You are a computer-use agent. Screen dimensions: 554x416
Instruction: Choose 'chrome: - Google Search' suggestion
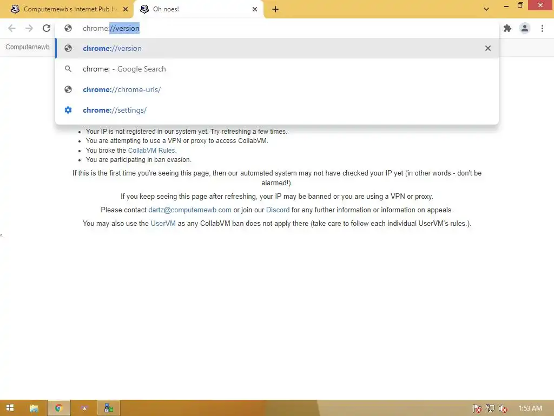pyautogui.click(x=277, y=69)
